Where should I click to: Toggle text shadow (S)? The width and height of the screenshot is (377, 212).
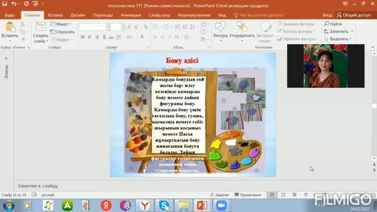104,37
